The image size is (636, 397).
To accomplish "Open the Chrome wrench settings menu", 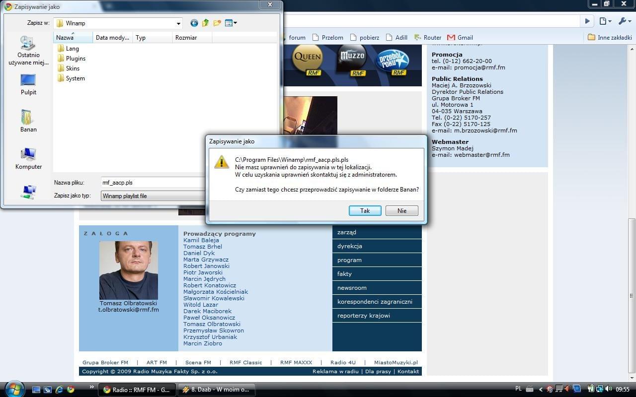I will pyautogui.click(x=624, y=21).
